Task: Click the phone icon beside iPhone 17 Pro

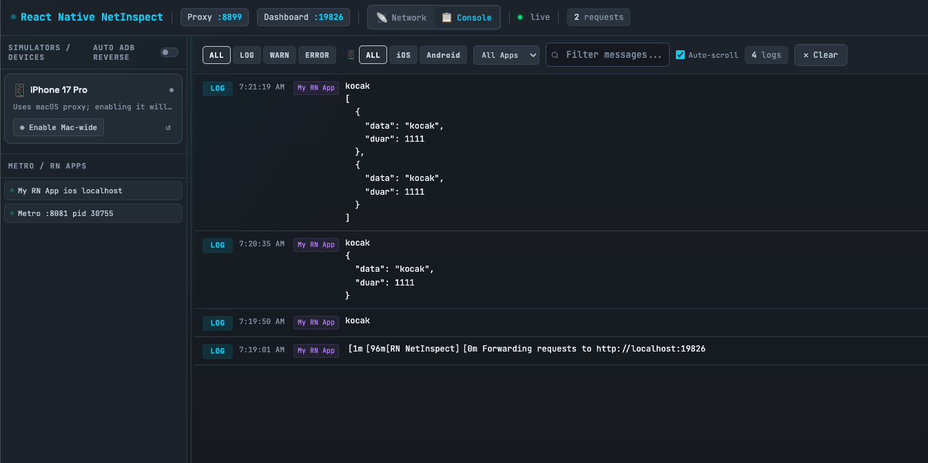Action: pyautogui.click(x=19, y=90)
